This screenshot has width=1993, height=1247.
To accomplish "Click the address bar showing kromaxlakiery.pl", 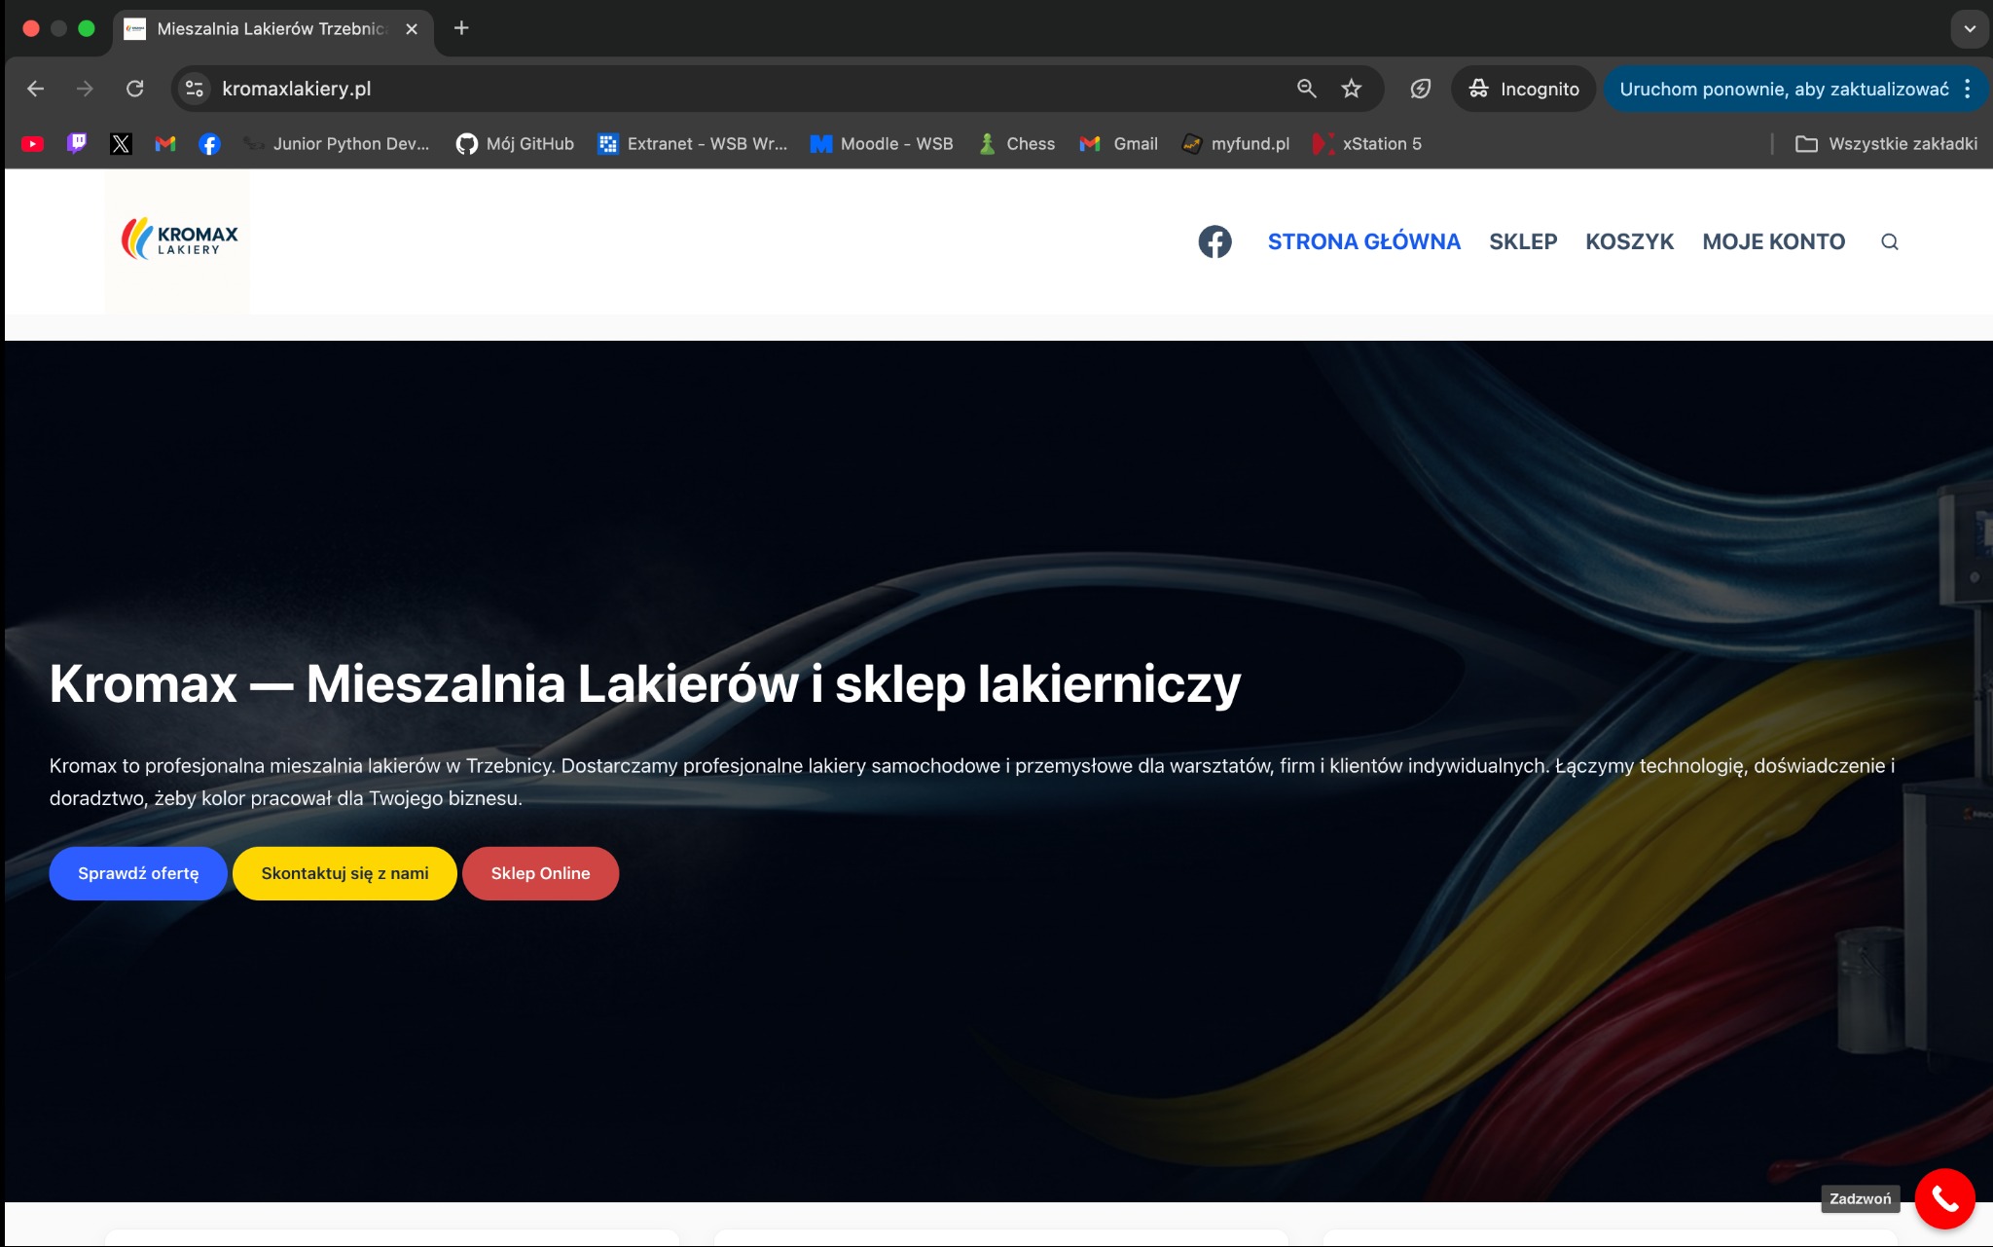I will 297,88.
